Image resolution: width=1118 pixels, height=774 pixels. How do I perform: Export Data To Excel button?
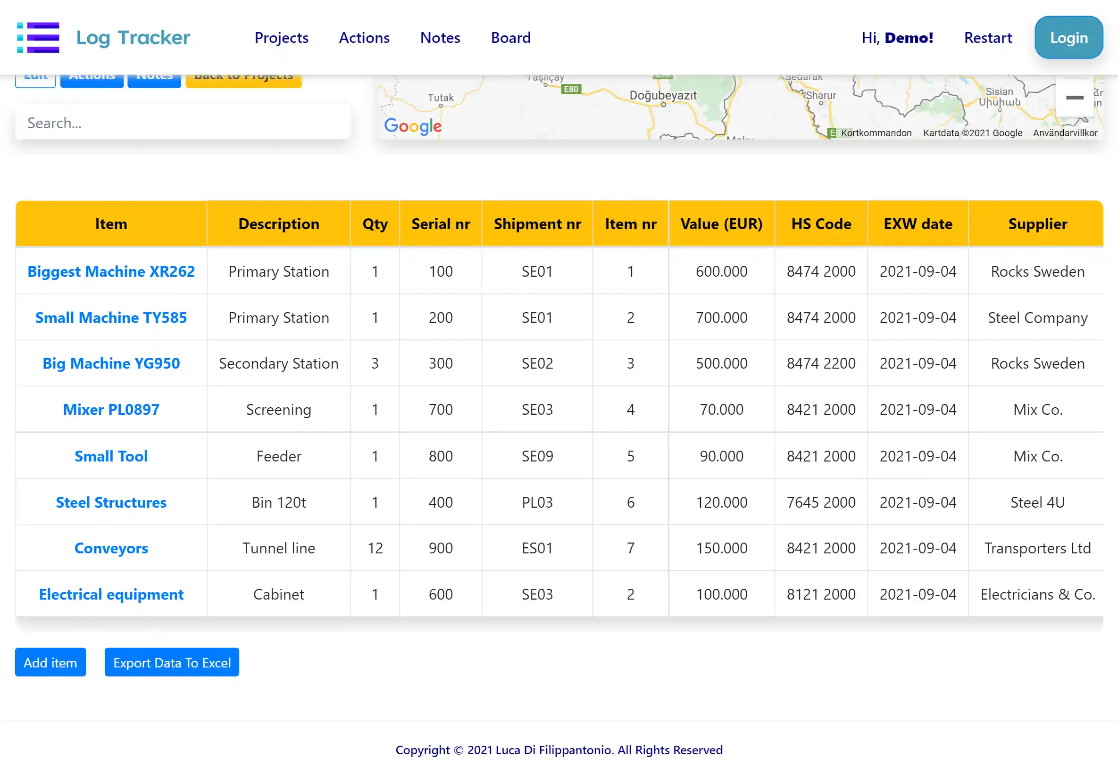172,662
